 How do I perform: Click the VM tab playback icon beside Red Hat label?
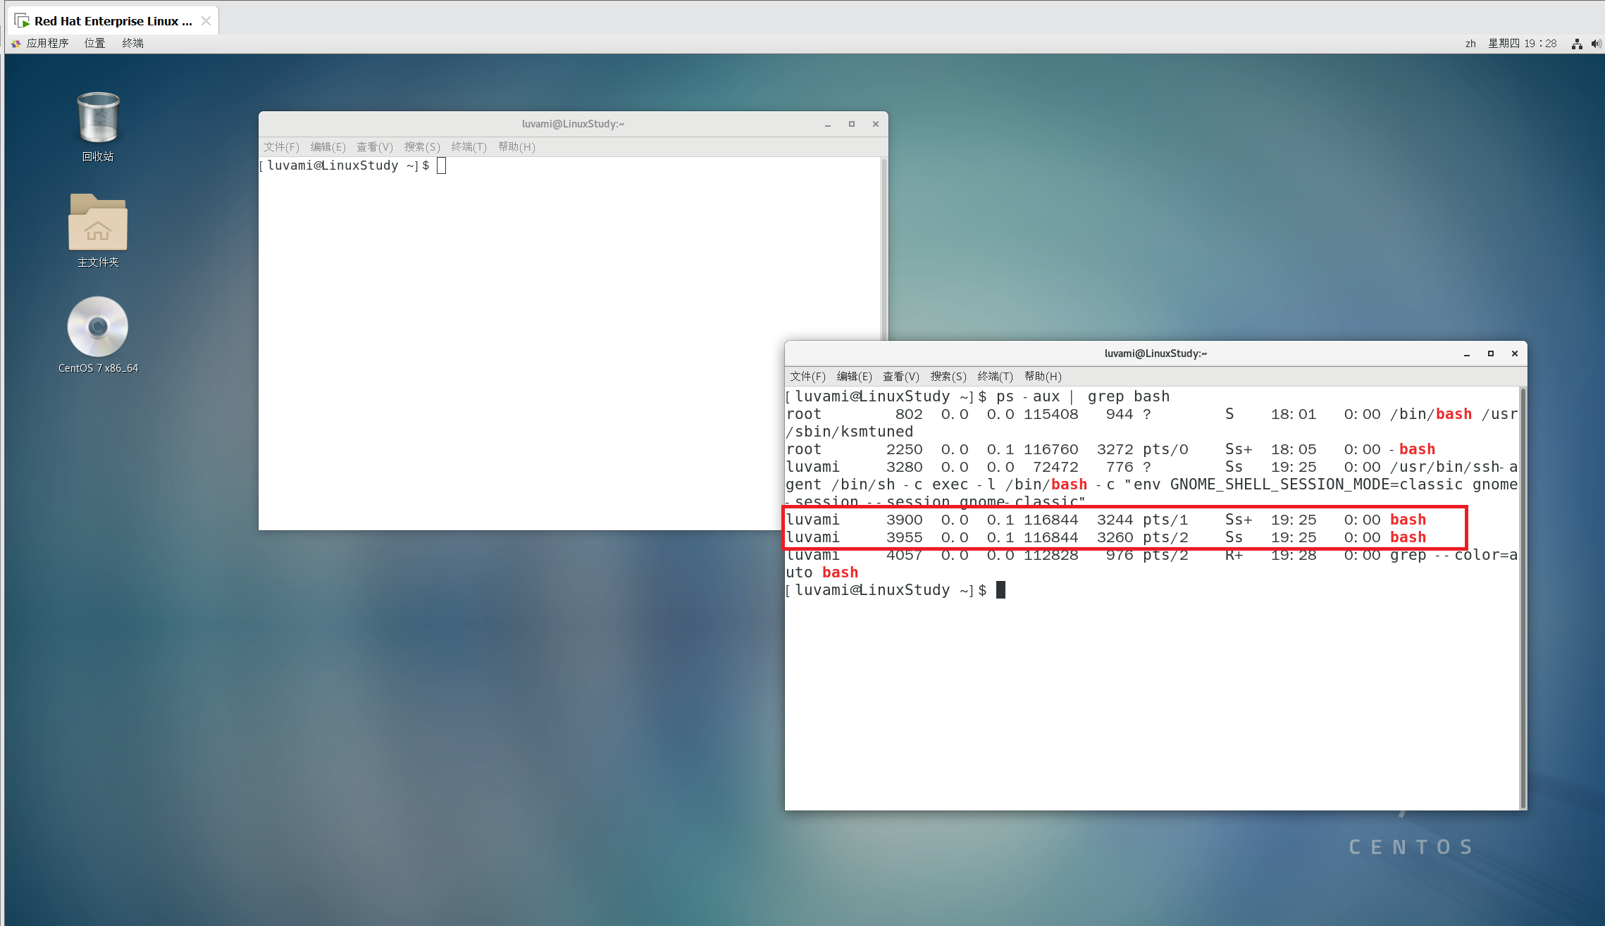click(22, 20)
